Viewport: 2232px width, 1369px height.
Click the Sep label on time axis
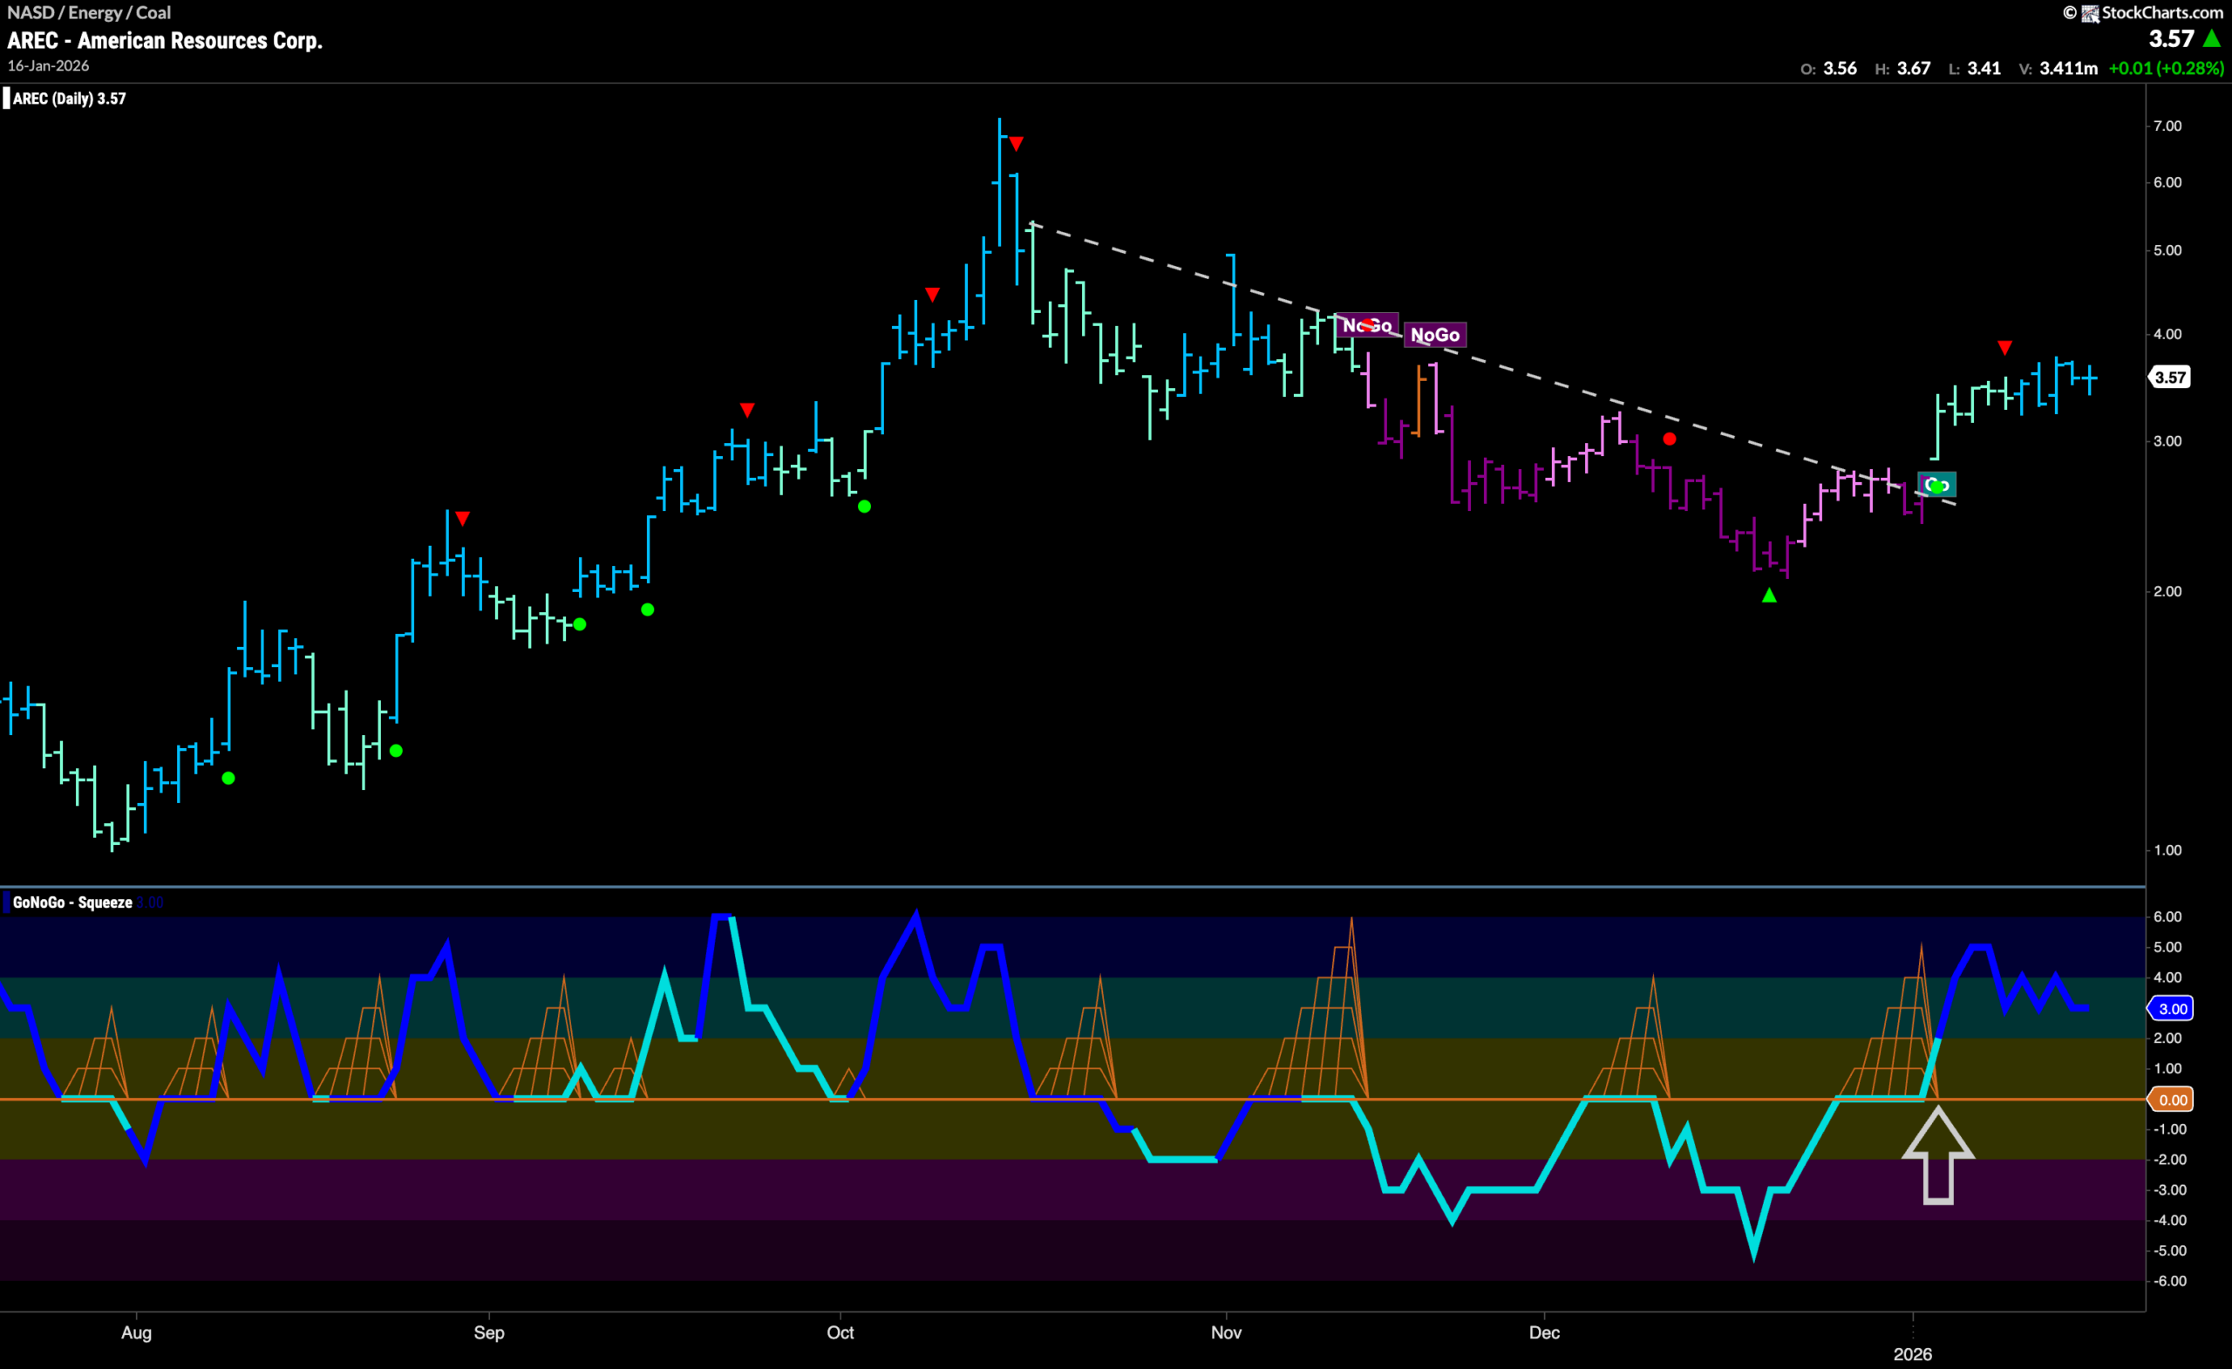(x=489, y=1332)
